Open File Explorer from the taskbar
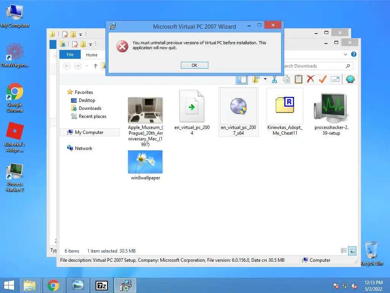This screenshot has width=390, height=293. (x=30, y=285)
